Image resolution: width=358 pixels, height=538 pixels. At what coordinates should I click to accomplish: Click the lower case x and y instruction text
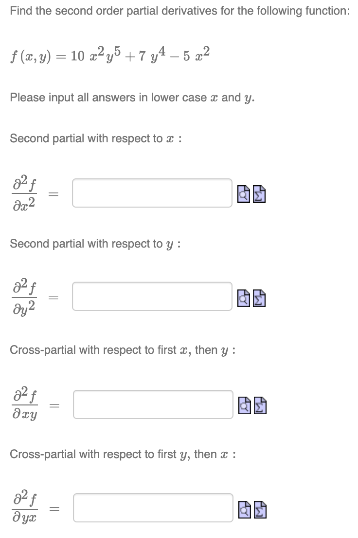109,97
